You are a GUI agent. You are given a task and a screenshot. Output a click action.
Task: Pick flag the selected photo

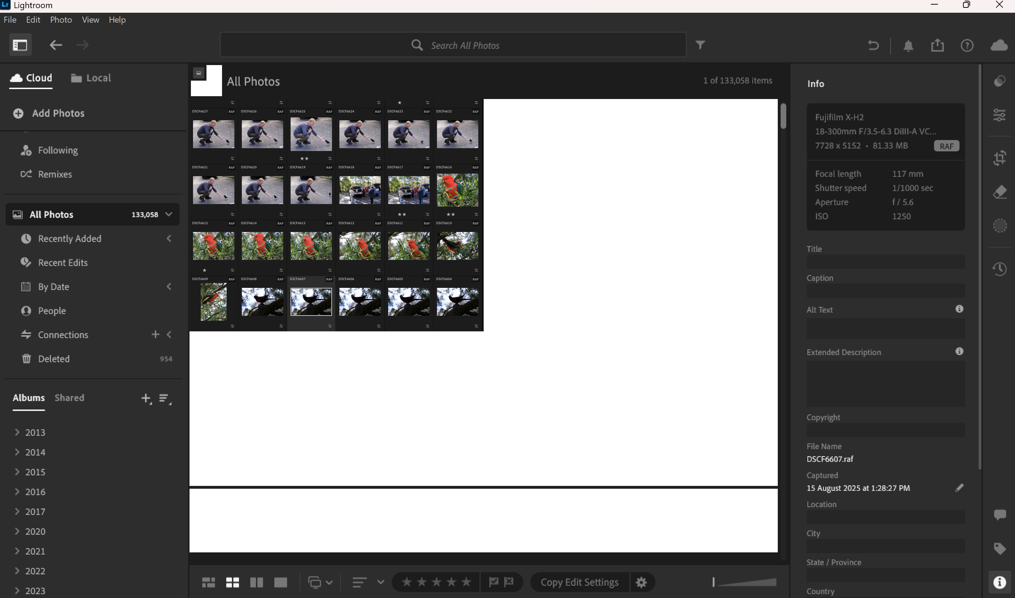pos(494,581)
